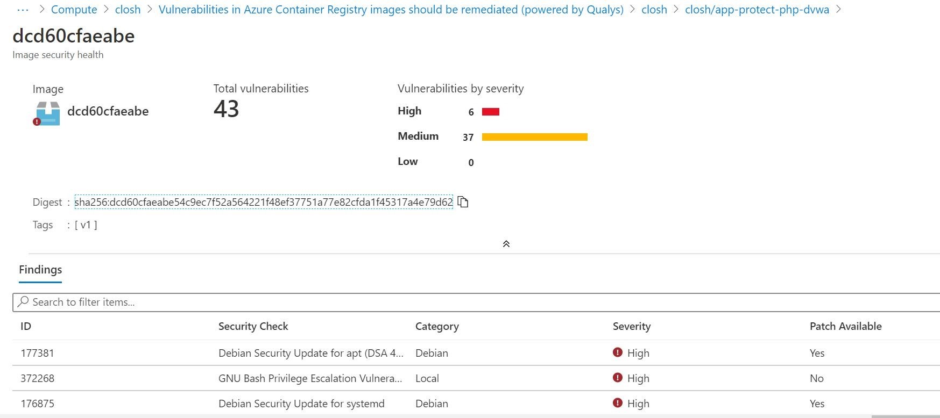Sort findings by Patch Available column

tap(845, 326)
